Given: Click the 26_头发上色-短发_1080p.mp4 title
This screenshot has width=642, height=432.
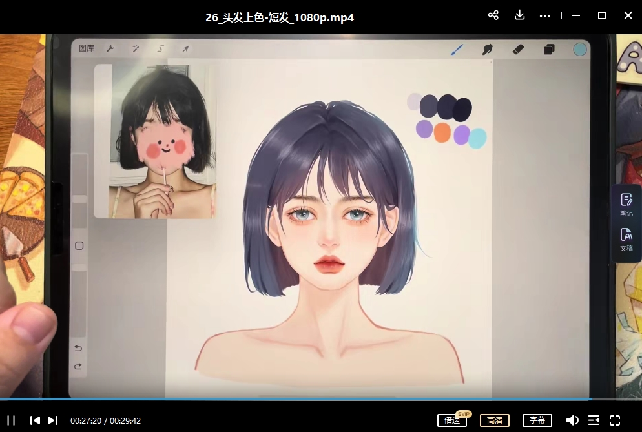Looking at the screenshot, I should pyautogui.click(x=280, y=17).
